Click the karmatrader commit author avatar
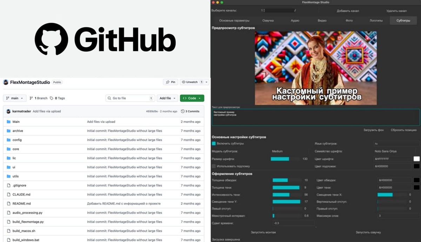The height and width of the screenshot is (242, 421). click(9, 111)
